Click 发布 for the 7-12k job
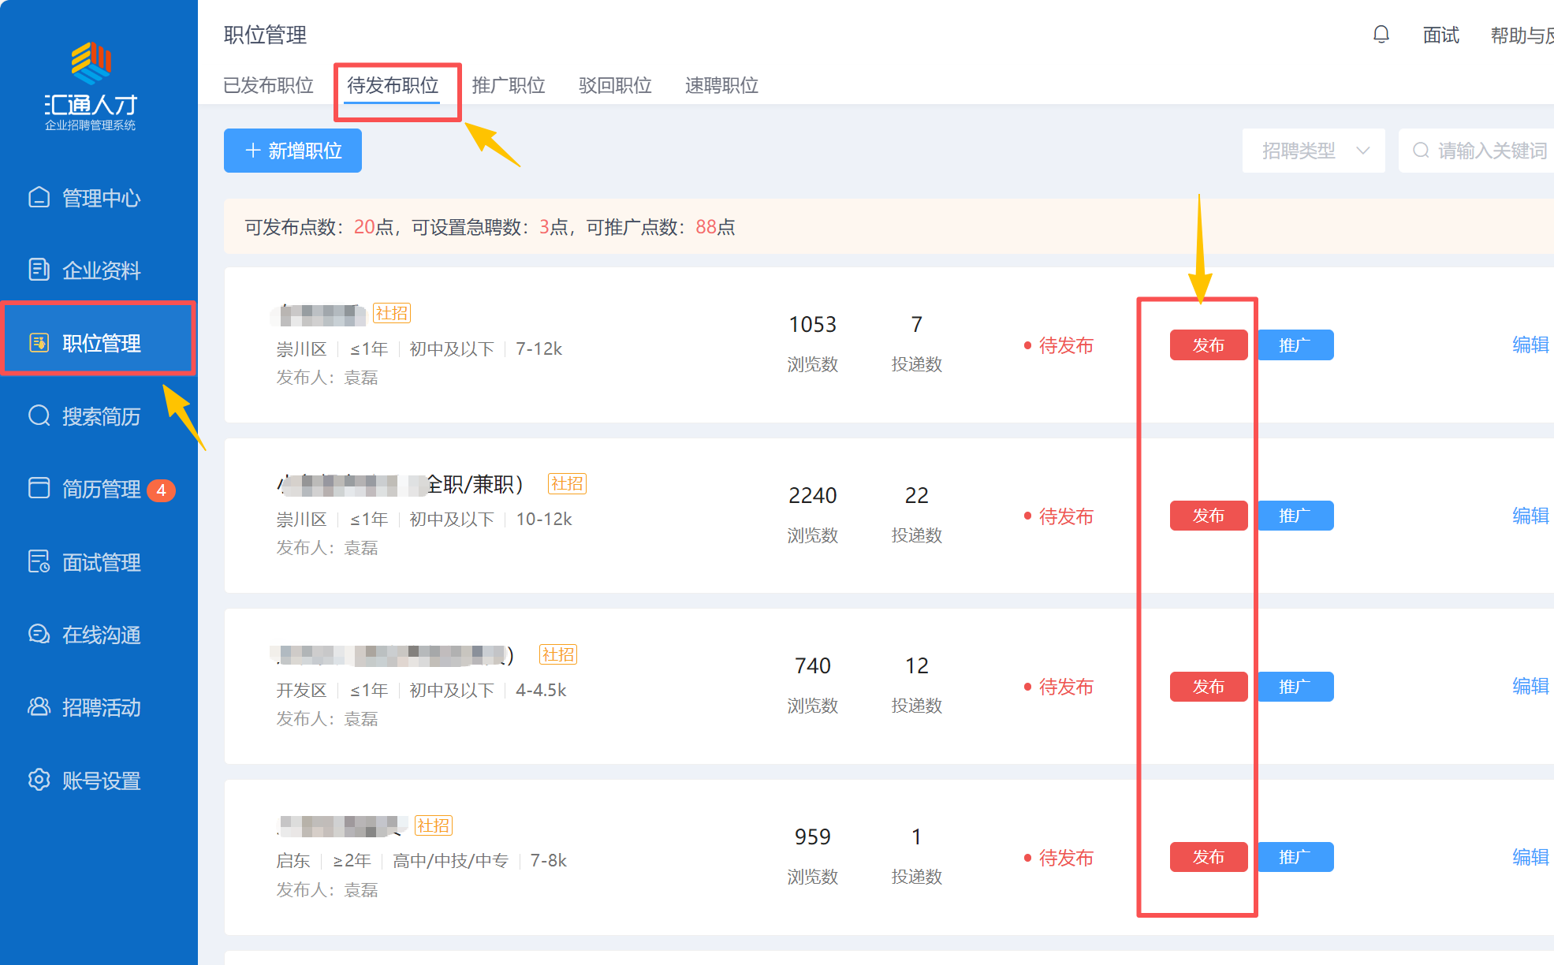This screenshot has width=1554, height=965. point(1208,345)
